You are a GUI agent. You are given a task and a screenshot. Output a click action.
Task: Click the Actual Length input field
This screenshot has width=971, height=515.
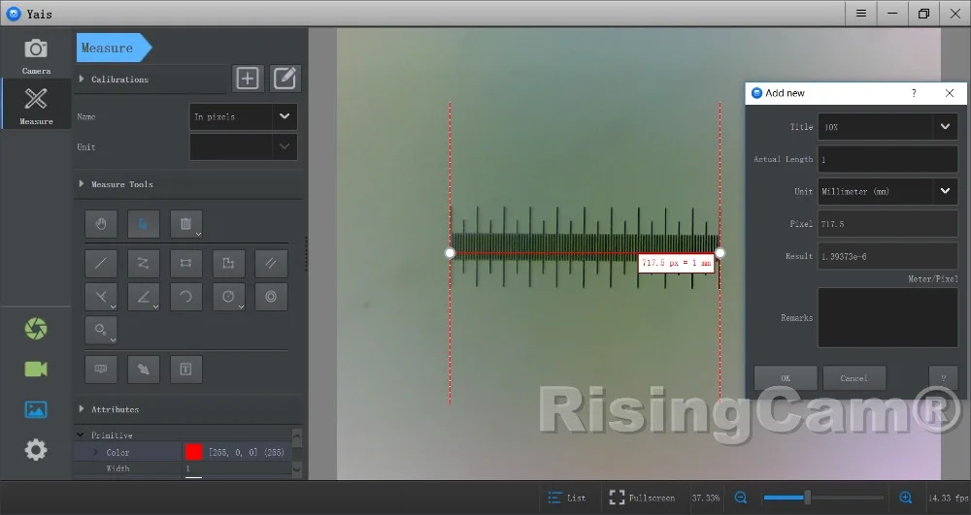pyautogui.click(x=888, y=159)
